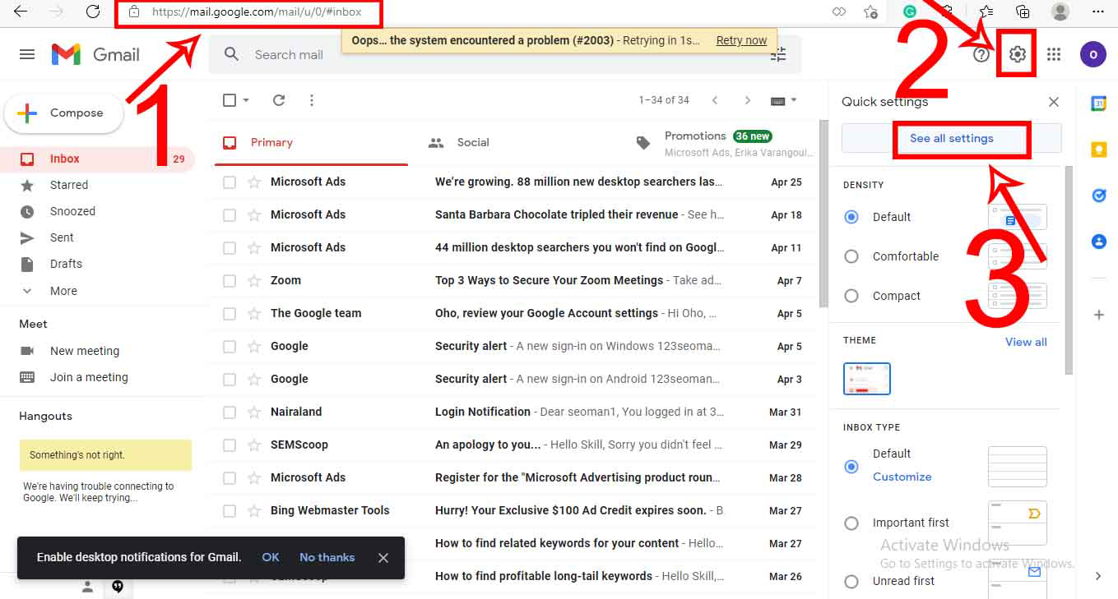Image resolution: width=1118 pixels, height=599 pixels.
Task: Open Google Keep in the side panel
Action: [x=1098, y=150]
